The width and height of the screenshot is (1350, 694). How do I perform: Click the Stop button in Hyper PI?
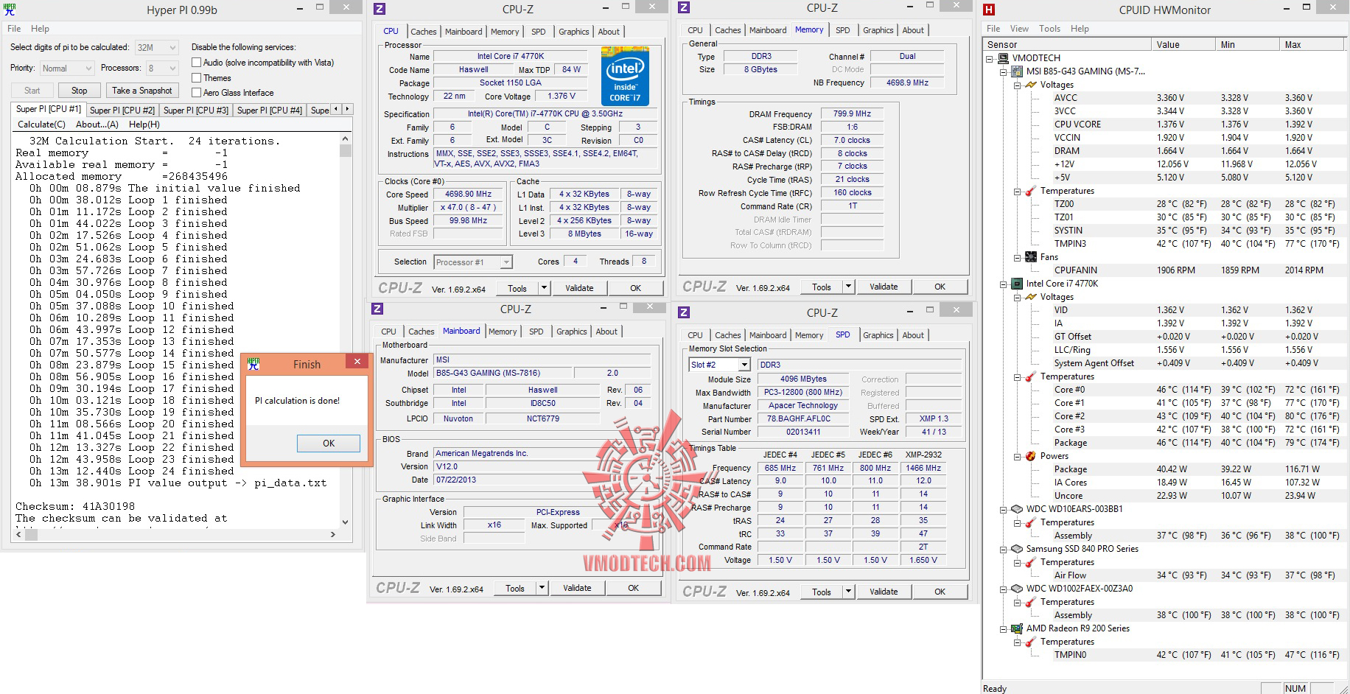[80, 91]
